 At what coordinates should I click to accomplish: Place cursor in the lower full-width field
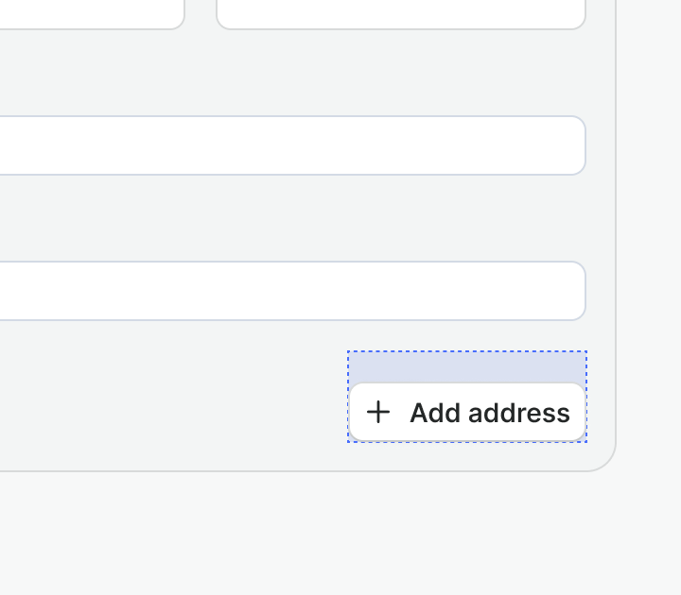284,291
